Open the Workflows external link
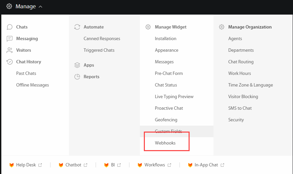 coord(154,165)
